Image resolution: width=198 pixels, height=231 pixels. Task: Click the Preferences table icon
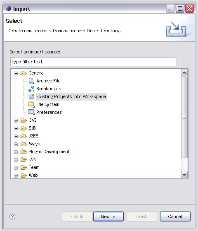click(x=31, y=112)
